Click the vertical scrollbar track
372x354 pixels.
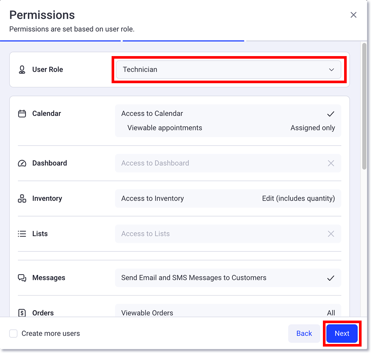[364, 223]
